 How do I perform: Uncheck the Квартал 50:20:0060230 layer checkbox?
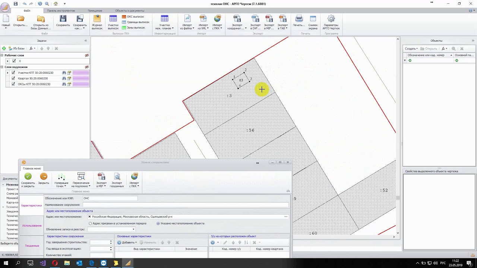(13, 79)
